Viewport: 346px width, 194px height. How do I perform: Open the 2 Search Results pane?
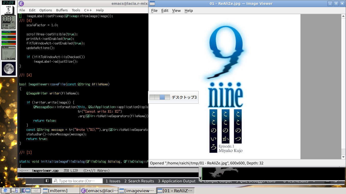pyautogui.click(x=139, y=181)
